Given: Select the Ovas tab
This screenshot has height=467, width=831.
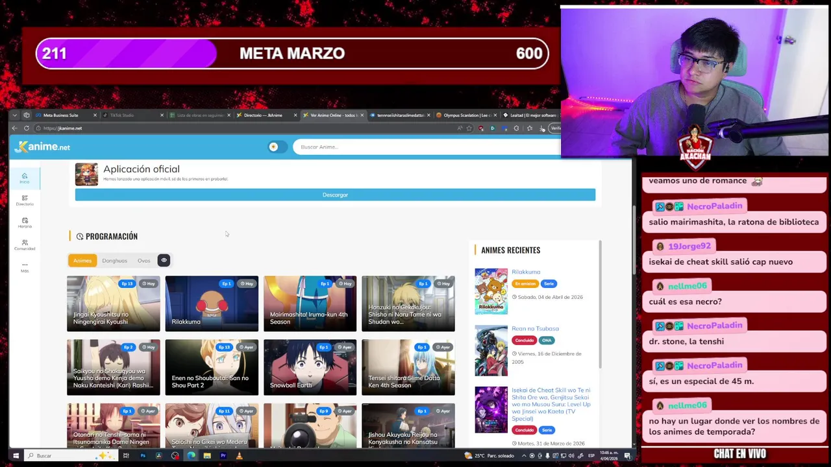Looking at the screenshot, I should 143,260.
